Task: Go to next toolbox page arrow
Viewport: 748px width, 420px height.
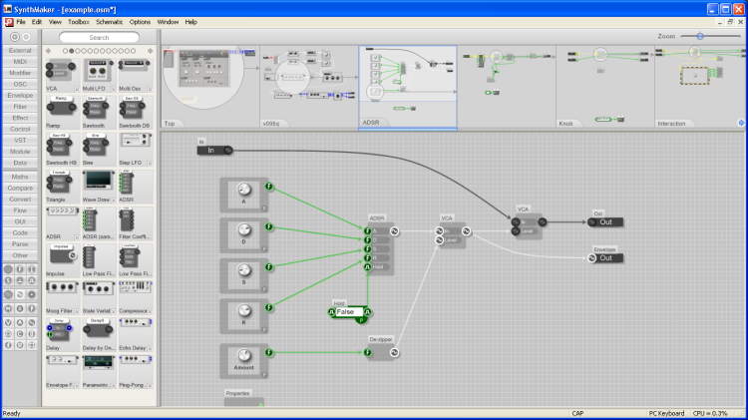Action: tap(151, 51)
